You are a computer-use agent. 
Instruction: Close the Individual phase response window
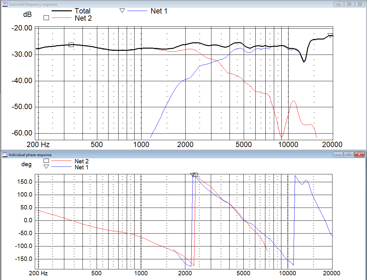[359, 154]
